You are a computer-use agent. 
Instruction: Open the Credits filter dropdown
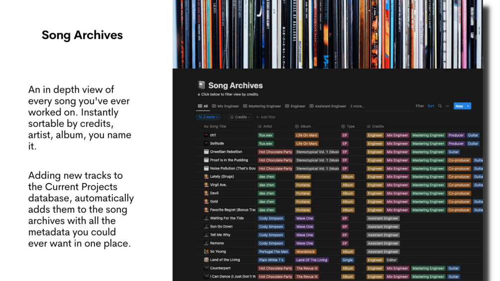tap(240, 117)
